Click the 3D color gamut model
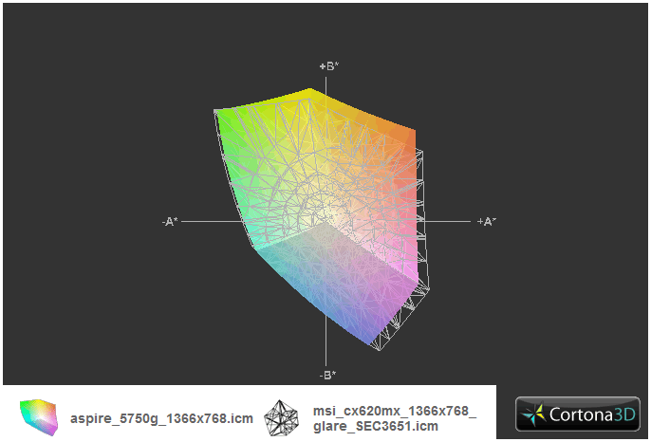Image resolution: width=651 pixels, height=442 pixels. pyautogui.click(x=322, y=219)
